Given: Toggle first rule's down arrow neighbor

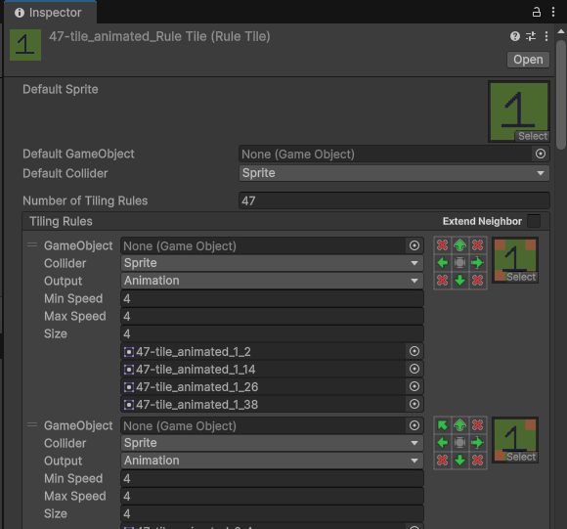Looking at the screenshot, I should point(460,281).
